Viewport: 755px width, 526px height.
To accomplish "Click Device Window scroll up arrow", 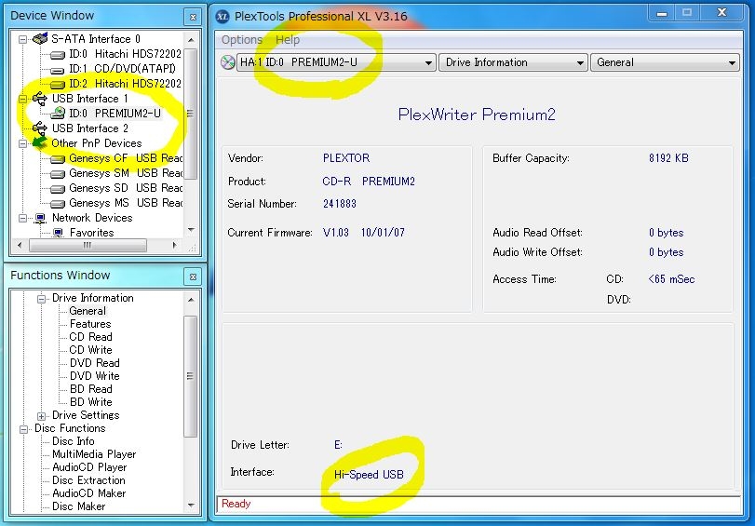I will 191,39.
